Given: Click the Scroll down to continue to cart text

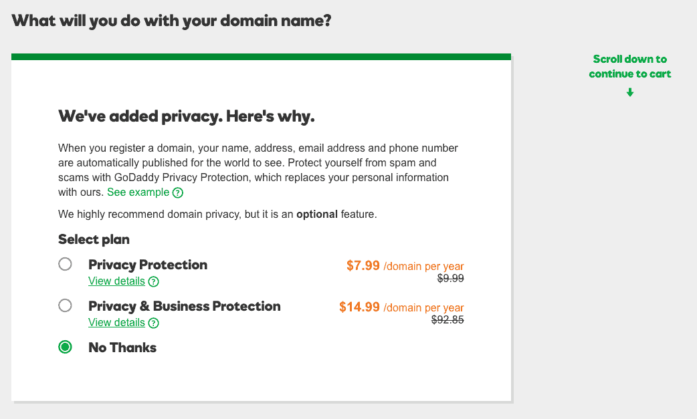Looking at the screenshot, I should (630, 67).
